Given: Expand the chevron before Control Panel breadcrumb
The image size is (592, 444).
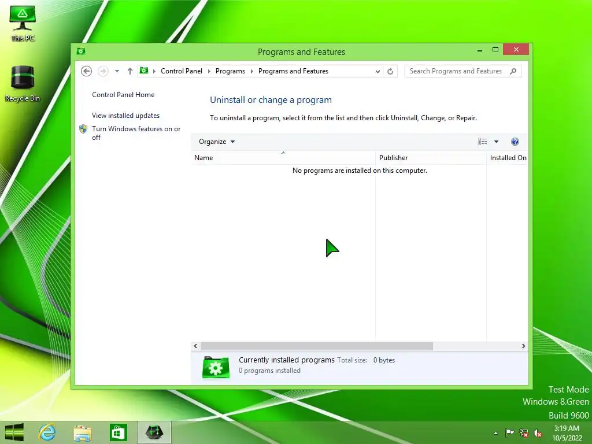Looking at the screenshot, I should point(154,71).
